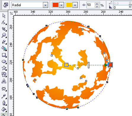Screen dimensions: 132x116
Task: Click the gradient midpoint slider bar on canvas
Action: [x=88, y=65]
